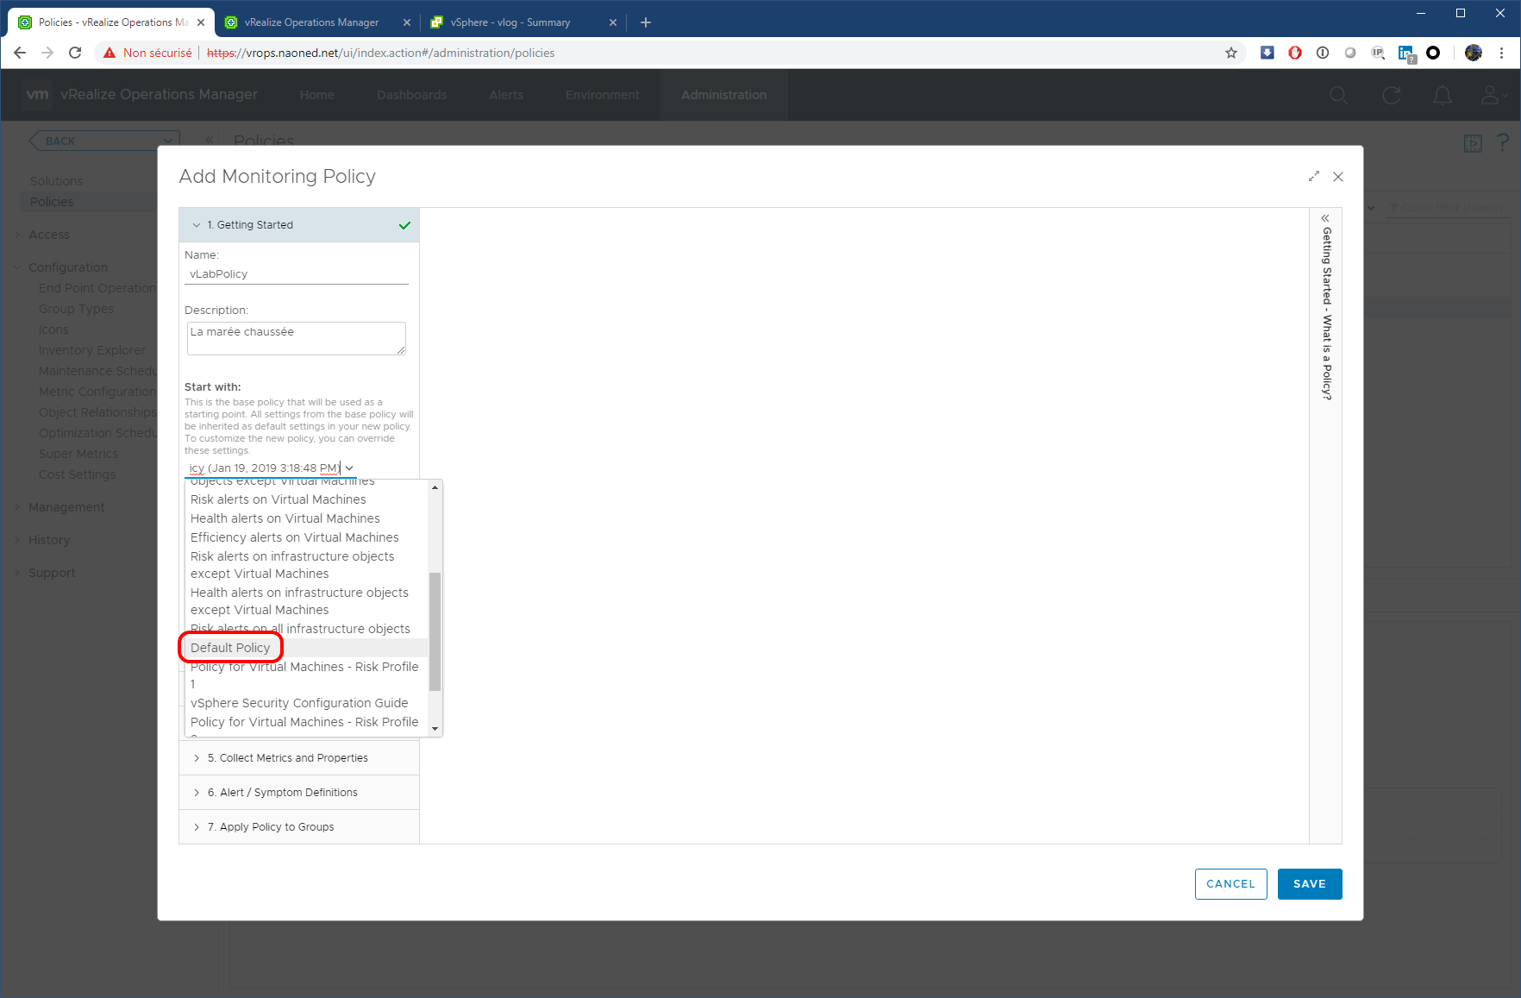The image size is (1521, 998).
Task: Choose vSphere Security Configuration Guide option
Action: (299, 703)
